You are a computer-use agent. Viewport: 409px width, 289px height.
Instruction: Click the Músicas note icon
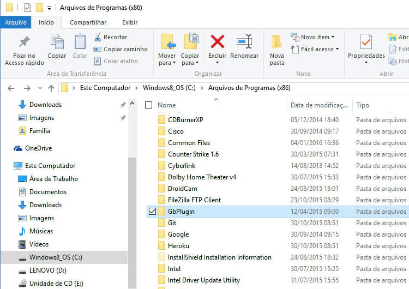(x=22, y=231)
